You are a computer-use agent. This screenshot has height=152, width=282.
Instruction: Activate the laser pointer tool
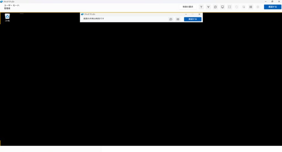(x=201, y=7)
